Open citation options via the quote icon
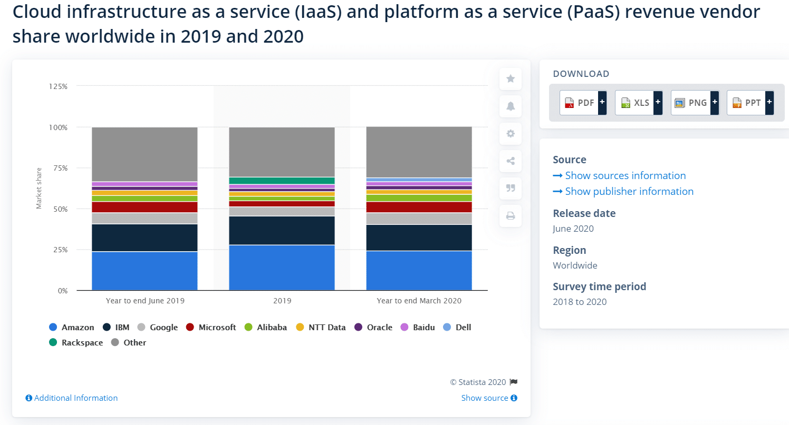Screen dimensions: 789x425 point(510,188)
